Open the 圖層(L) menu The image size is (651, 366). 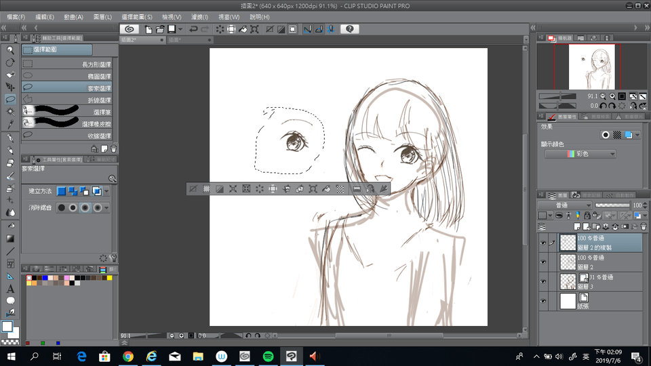pos(104,16)
